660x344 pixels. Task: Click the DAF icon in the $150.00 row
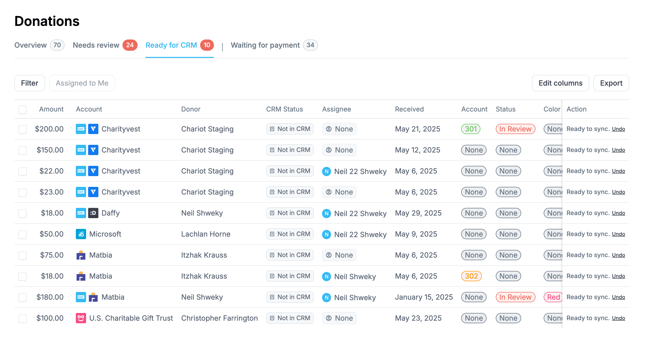pos(81,150)
